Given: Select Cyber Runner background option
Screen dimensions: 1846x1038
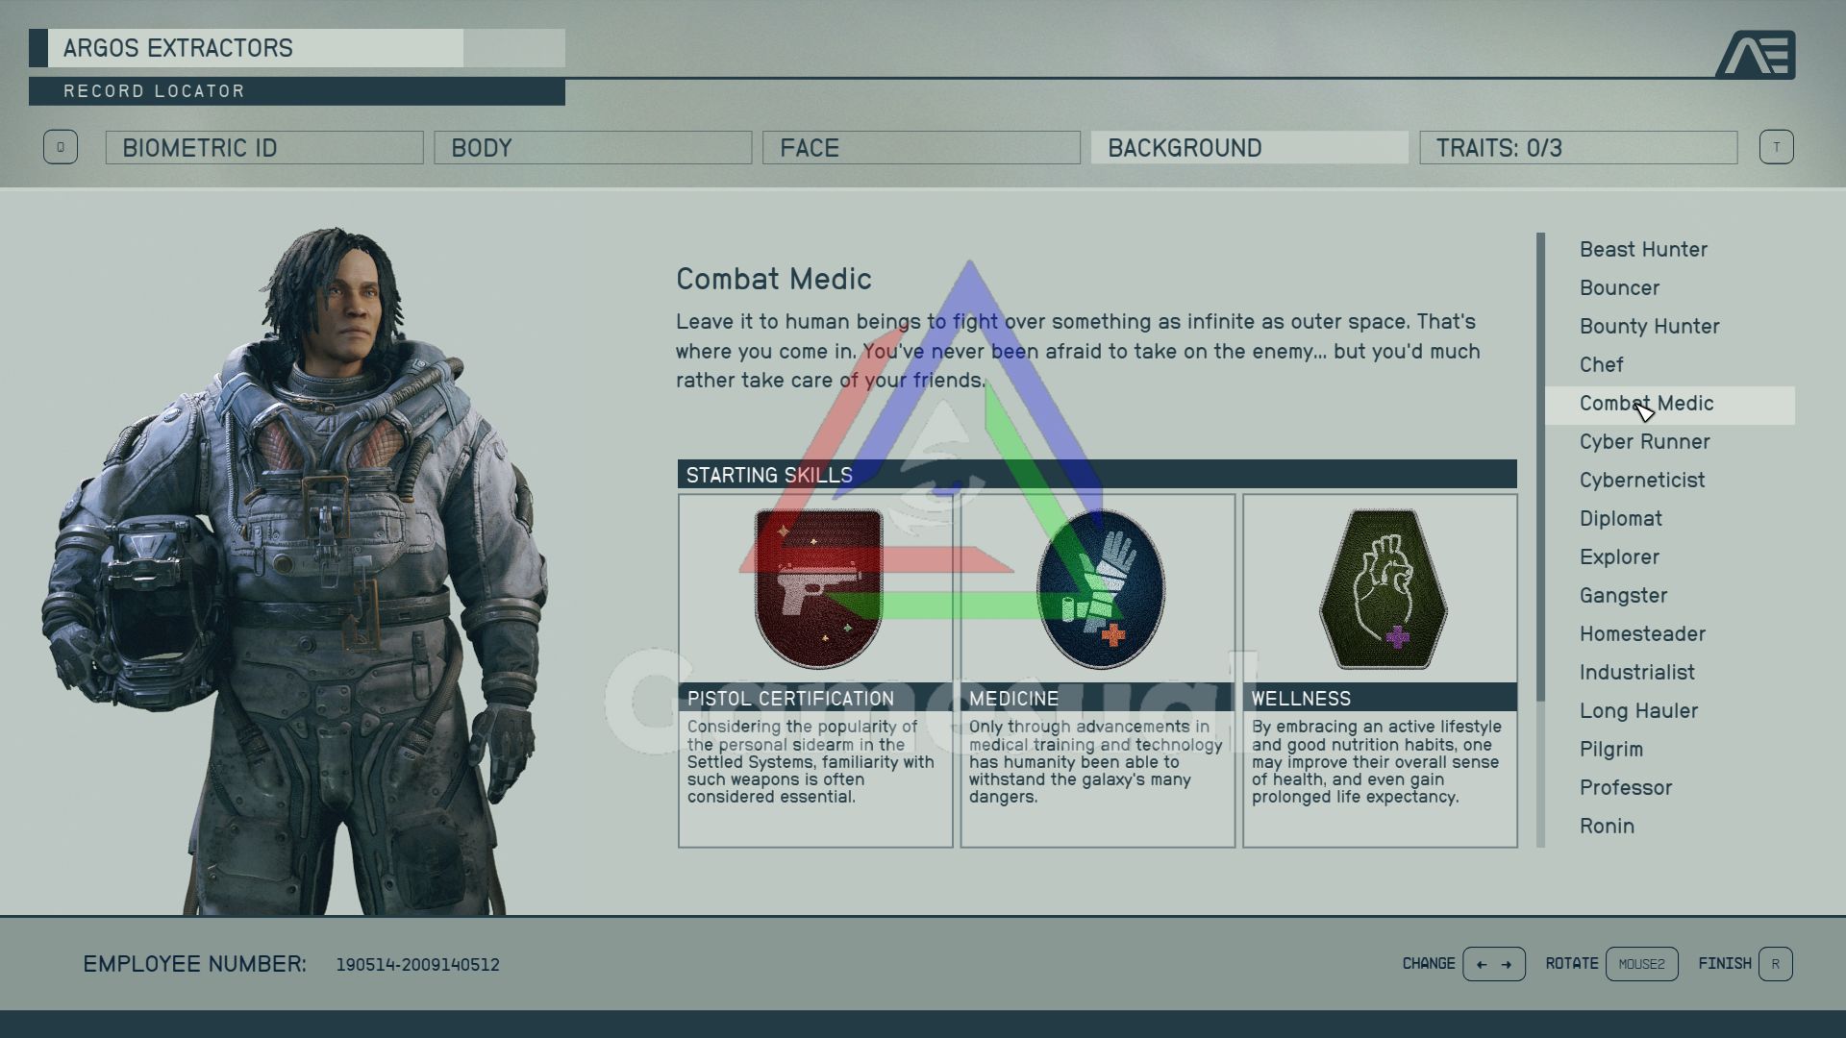Looking at the screenshot, I should pyautogui.click(x=1646, y=441).
